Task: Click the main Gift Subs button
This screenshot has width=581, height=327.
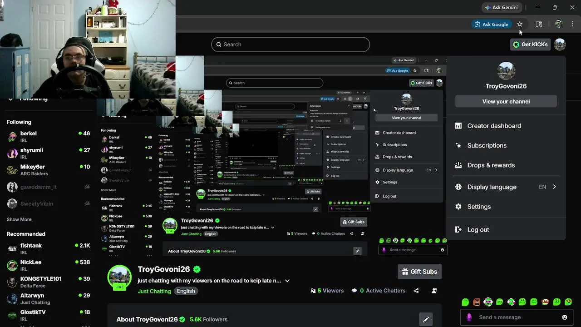Action: click(x=419, y=272)
